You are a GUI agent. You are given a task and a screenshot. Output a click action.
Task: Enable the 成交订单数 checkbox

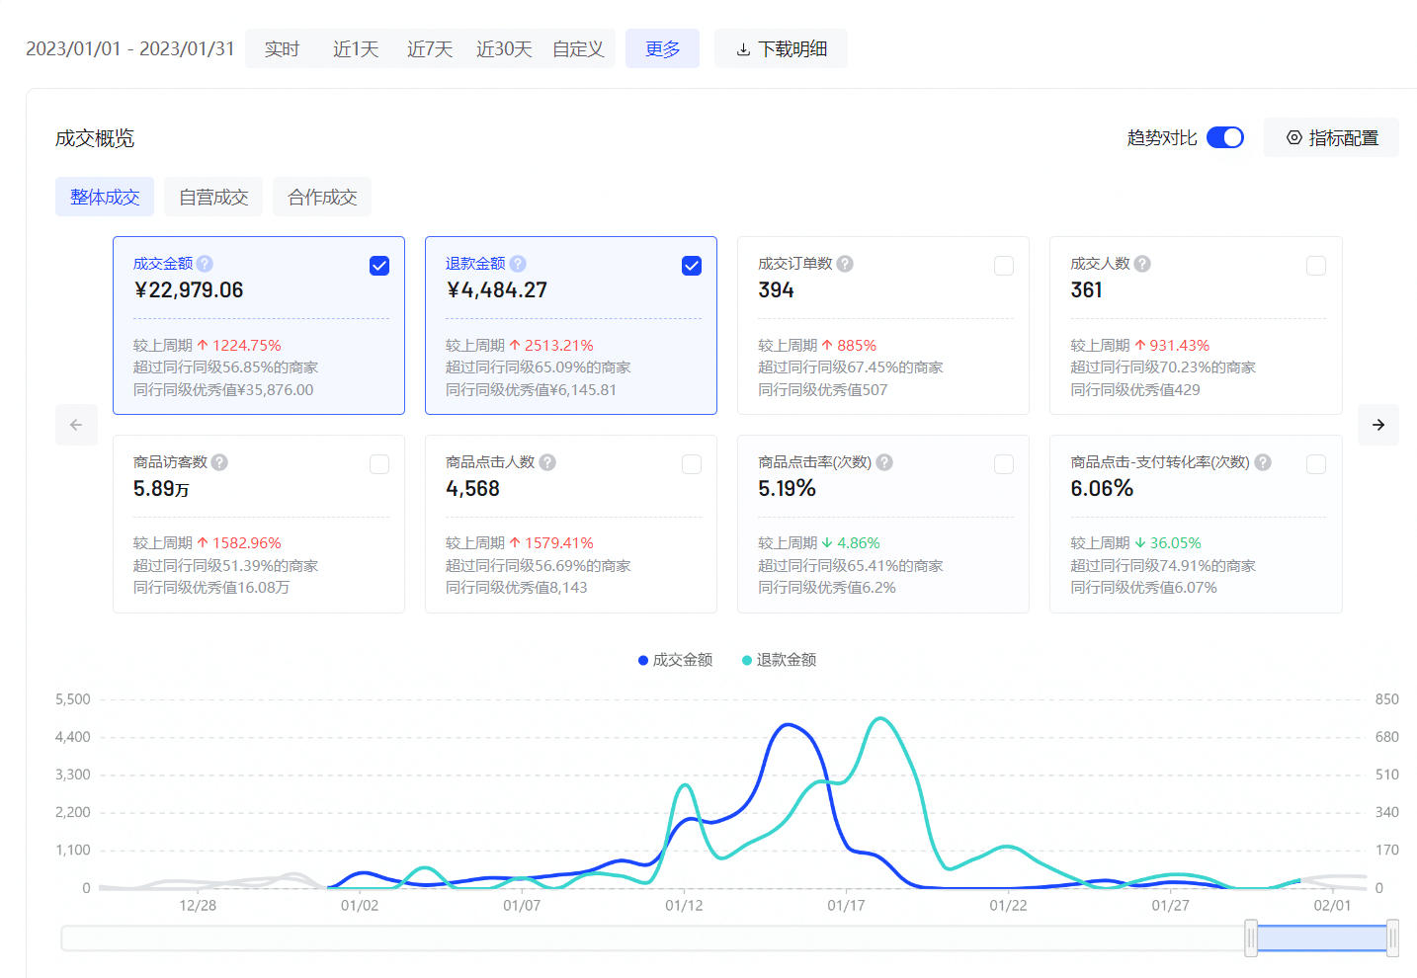click(1004, 266)
